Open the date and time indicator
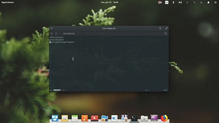The width and height of the screenshot is (219, 123). tap(109, 2)
